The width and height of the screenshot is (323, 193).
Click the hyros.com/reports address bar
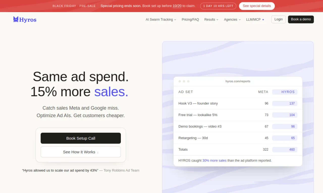click(x=238, y=81)
